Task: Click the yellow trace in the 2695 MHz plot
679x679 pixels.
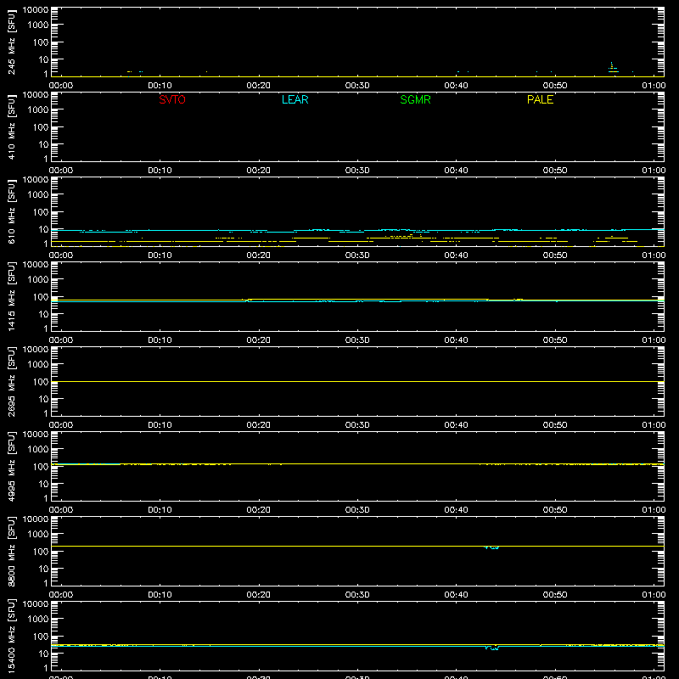Action: pos(357,381)
